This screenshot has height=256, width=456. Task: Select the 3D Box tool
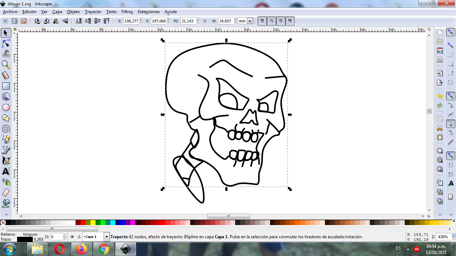[x=6, y=97]
